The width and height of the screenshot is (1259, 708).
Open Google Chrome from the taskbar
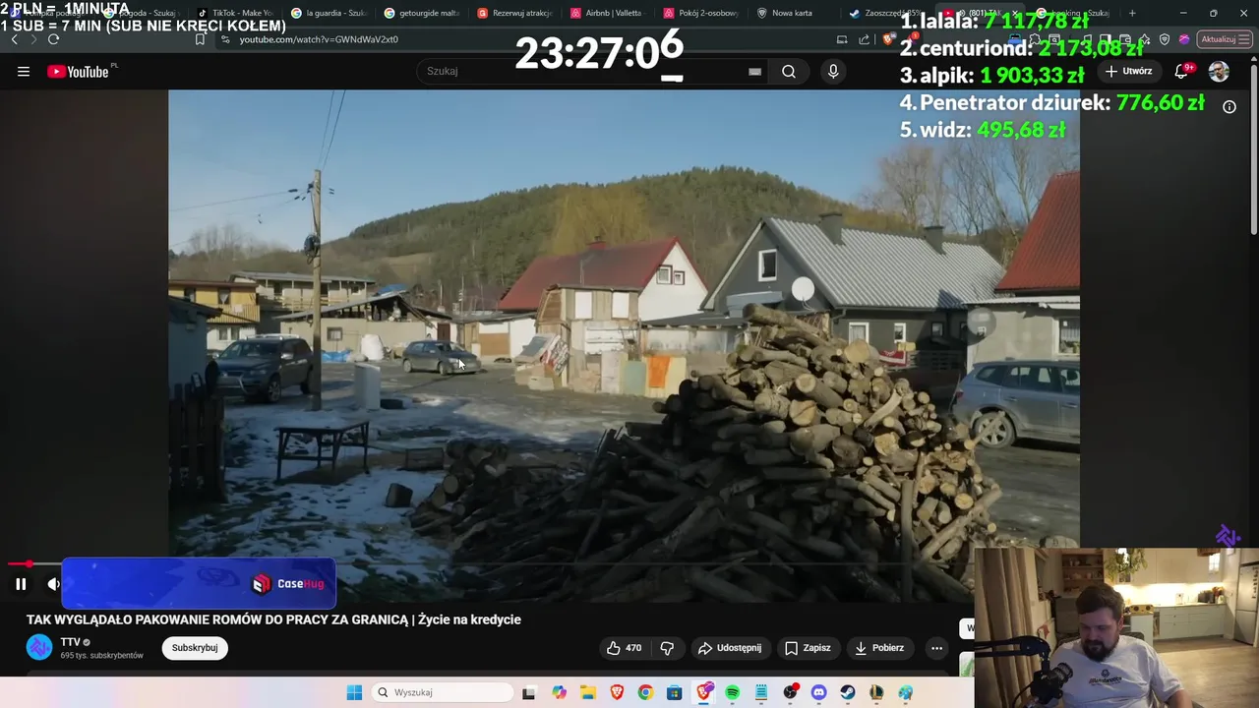645,693
